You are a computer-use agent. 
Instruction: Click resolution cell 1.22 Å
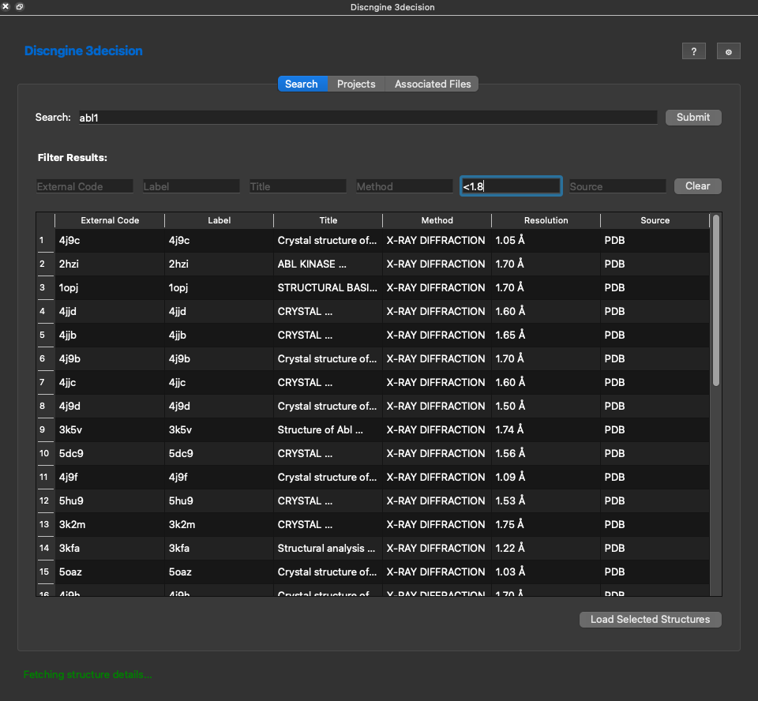point(546,548)
